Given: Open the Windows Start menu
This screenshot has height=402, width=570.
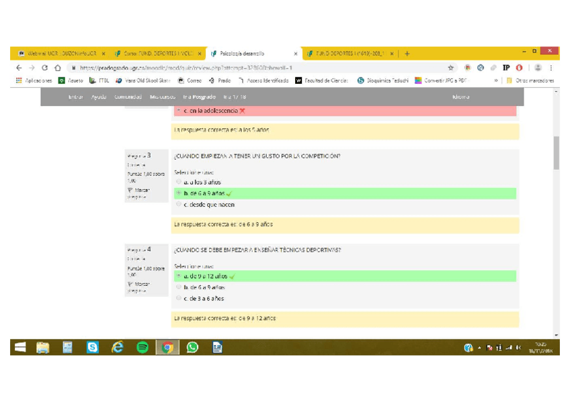Looking at the screenshot, I should coord(20,347).
